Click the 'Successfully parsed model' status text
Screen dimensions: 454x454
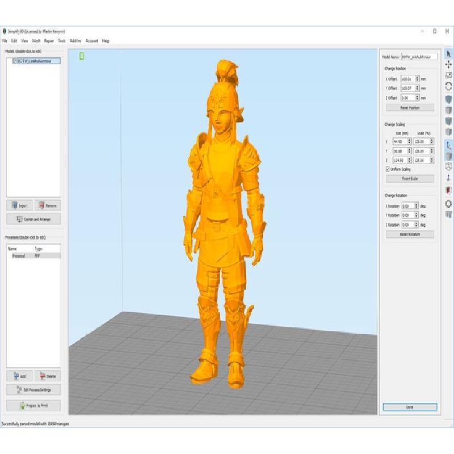point(35,423)
